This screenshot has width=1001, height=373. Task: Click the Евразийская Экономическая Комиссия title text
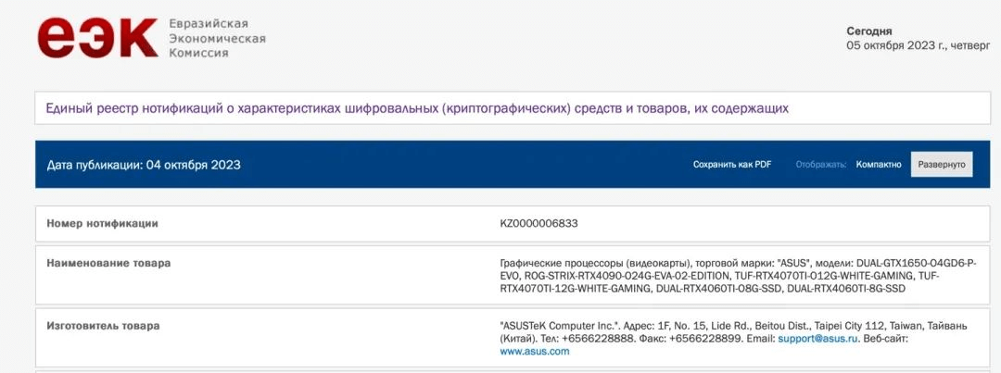(x=217, y=38)
